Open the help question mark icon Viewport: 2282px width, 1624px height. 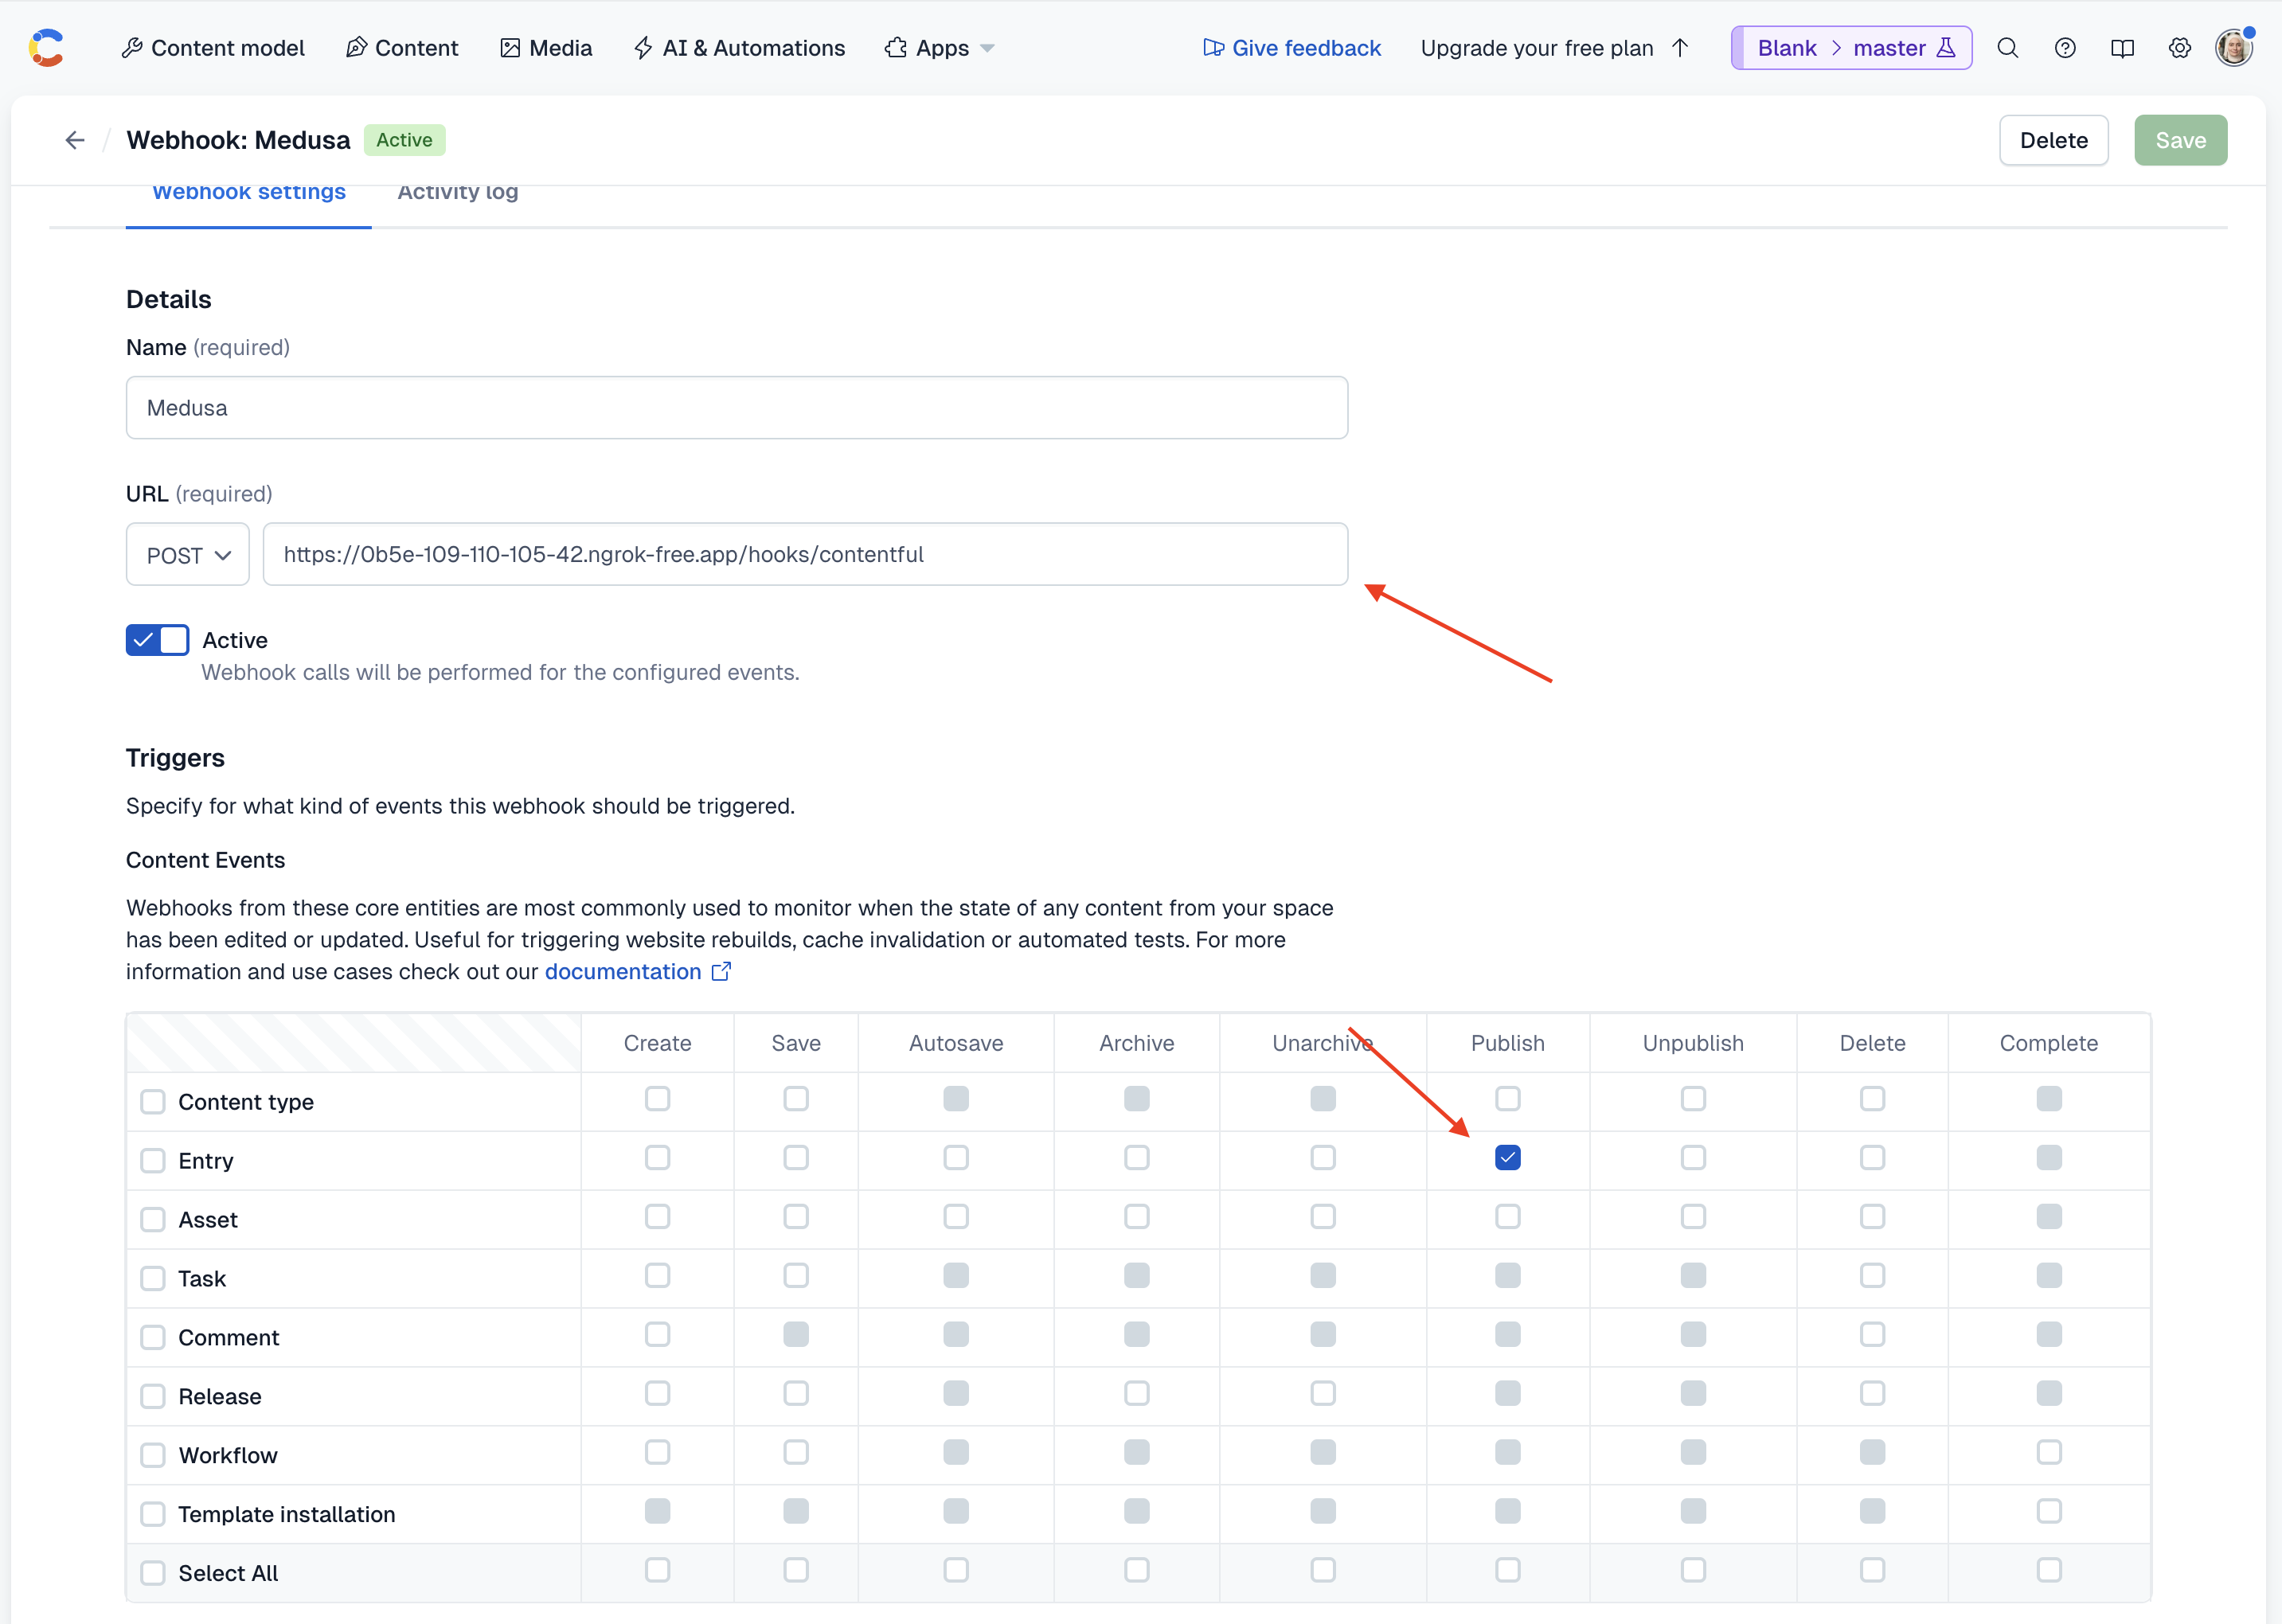2065,47
